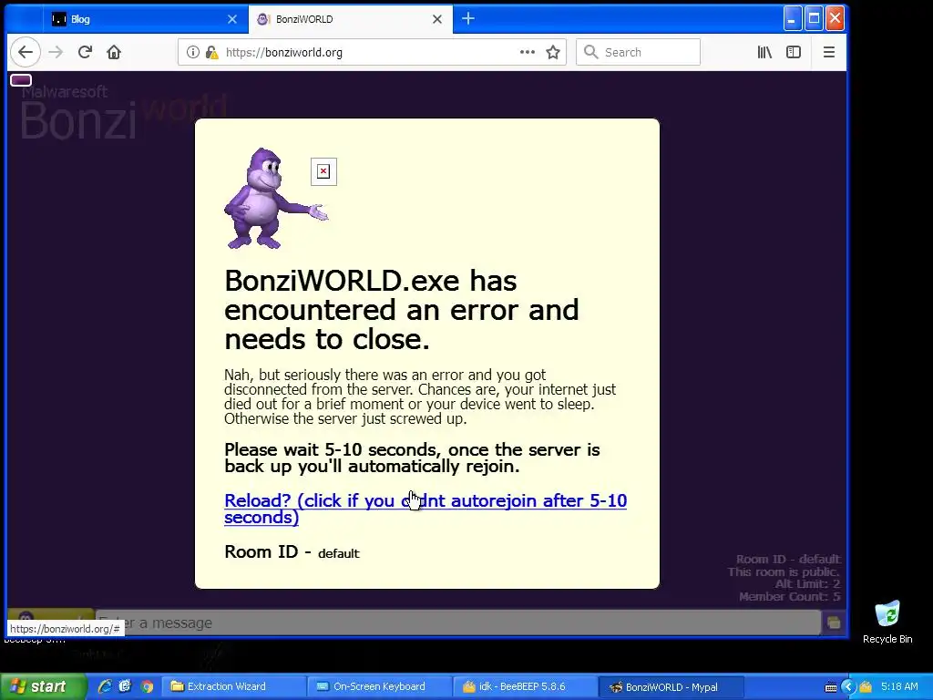
Task: Minimize the Mypal browser window
Action: coord(792,19)
